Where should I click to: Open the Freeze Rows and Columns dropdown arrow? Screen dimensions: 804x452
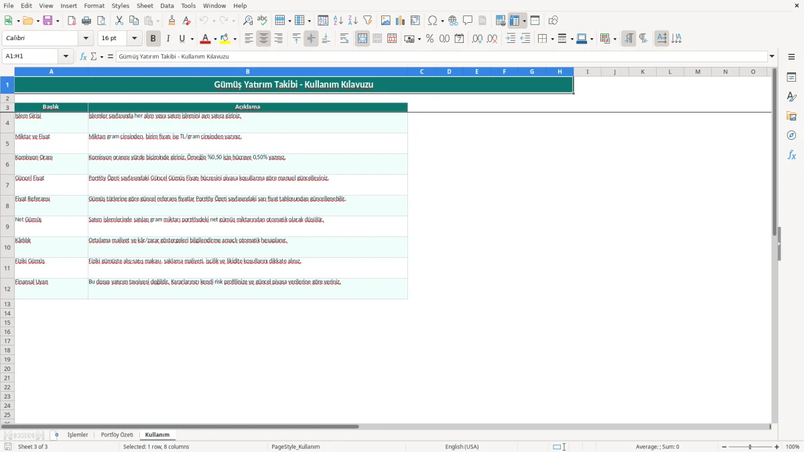click(x=525, y=21)
